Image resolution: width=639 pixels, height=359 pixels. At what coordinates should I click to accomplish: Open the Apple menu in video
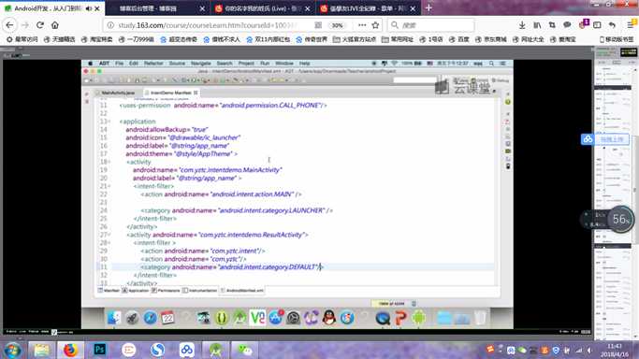pos(90,64)
